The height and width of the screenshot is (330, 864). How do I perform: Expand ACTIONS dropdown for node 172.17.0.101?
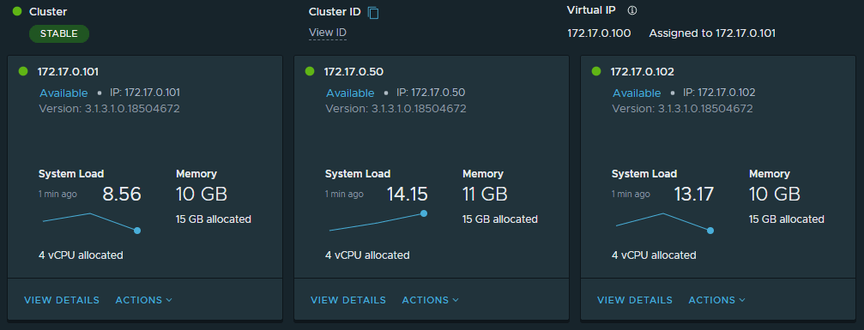(x=144, y=300)
